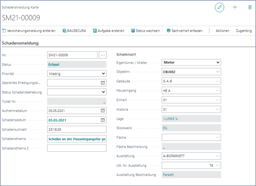Click into the Schadensthema 2 text field
256x186 pixels.
click(x=77, y=148)
